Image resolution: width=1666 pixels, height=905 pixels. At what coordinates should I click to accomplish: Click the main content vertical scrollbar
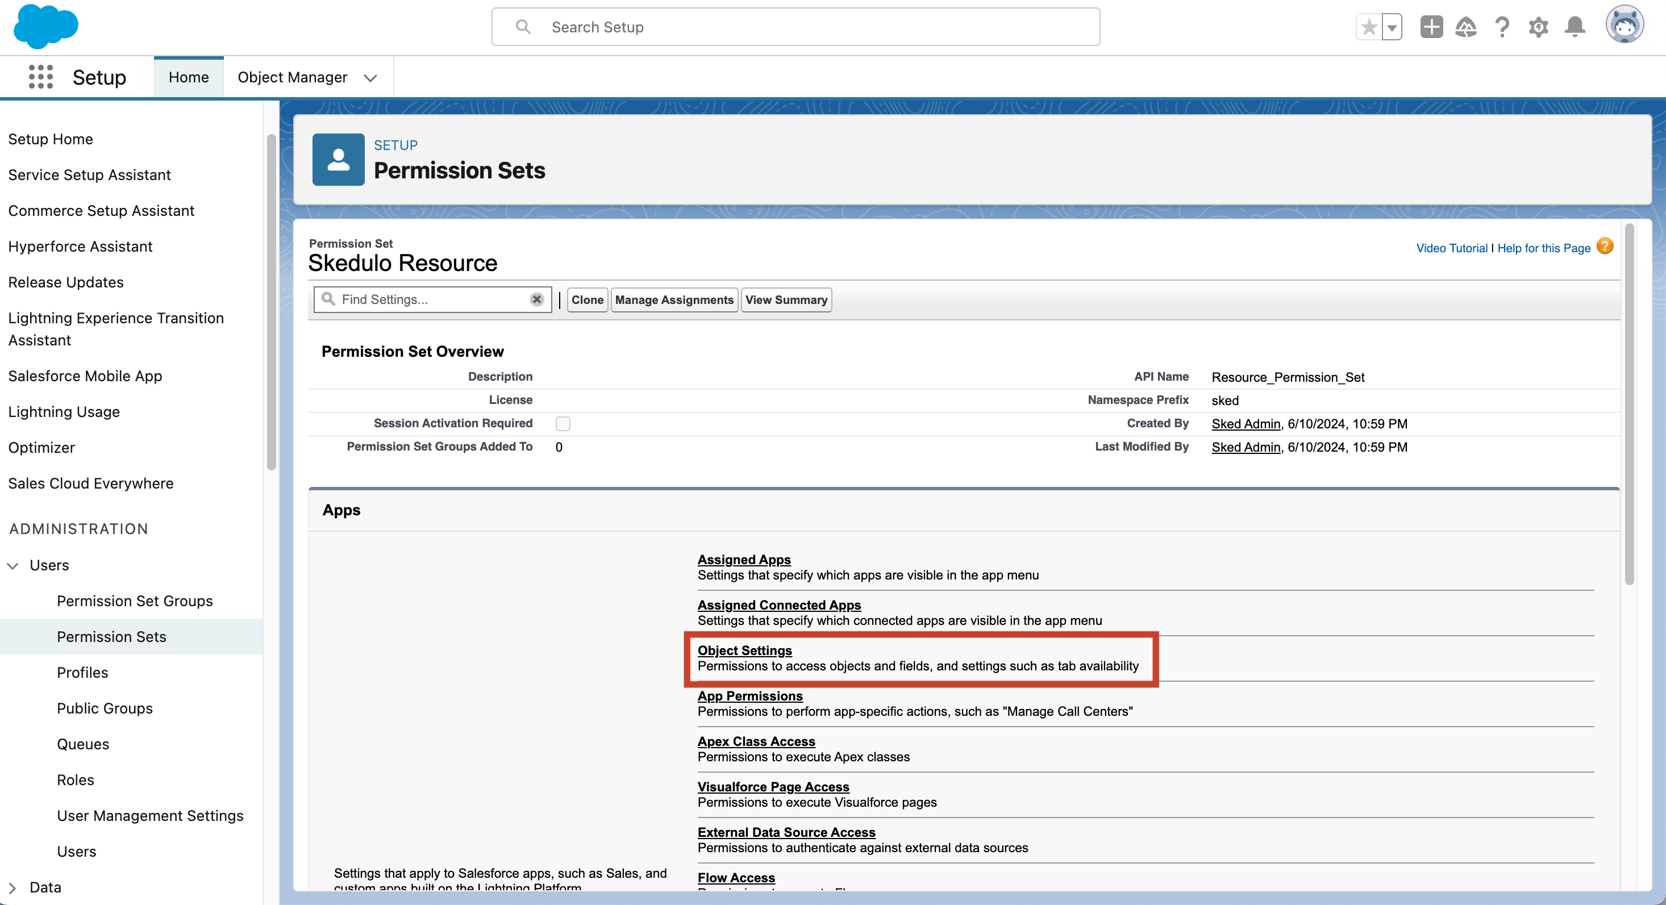coord(1630,404)
